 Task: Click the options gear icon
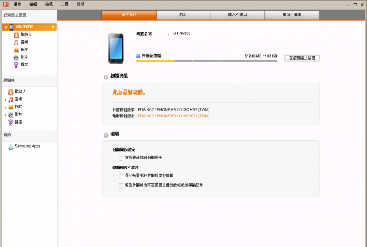[x=106, y=135]
